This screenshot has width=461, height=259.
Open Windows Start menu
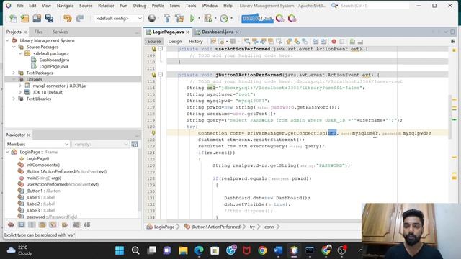click(120, 250)
